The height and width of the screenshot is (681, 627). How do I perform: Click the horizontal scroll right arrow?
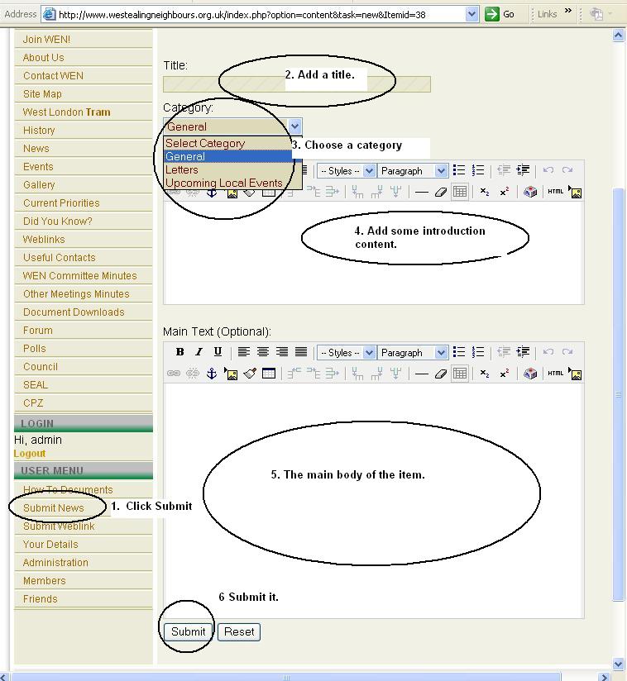coord(603,677)
